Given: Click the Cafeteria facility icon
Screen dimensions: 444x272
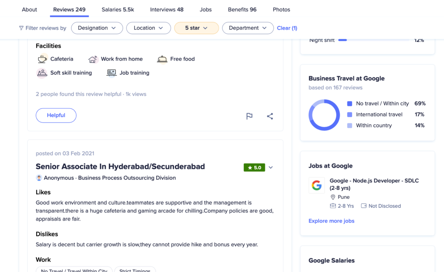Looking at the screenshot, I should [x=42, y=59].
